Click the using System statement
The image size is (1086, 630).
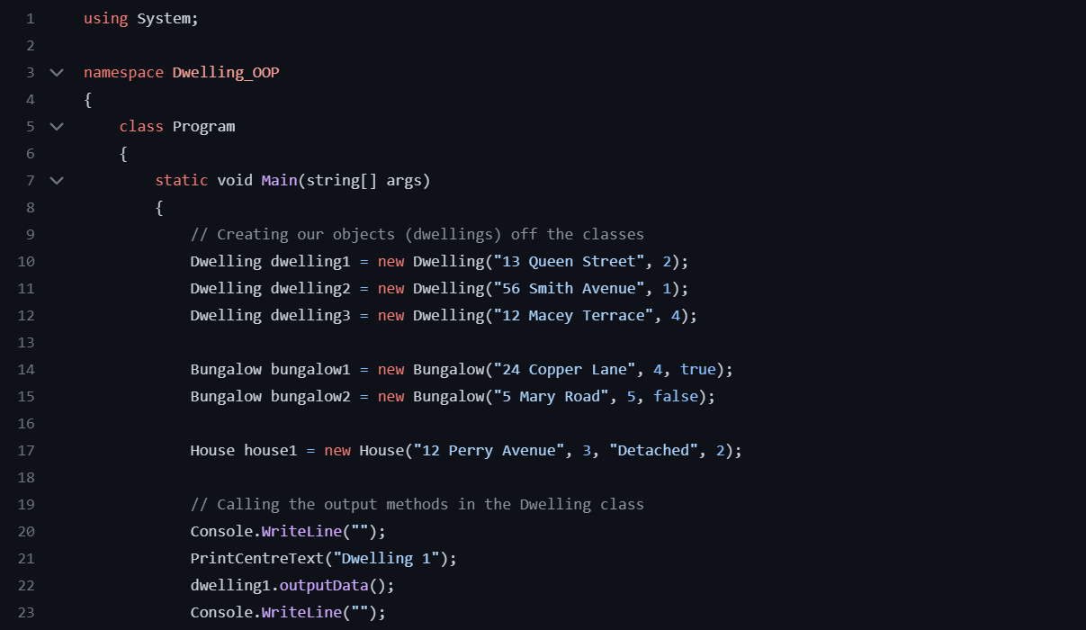point(141,18)
